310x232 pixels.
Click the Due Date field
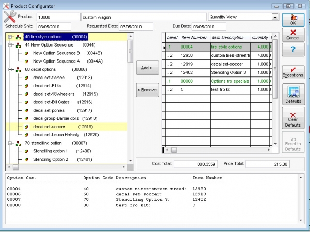(209, 27)
